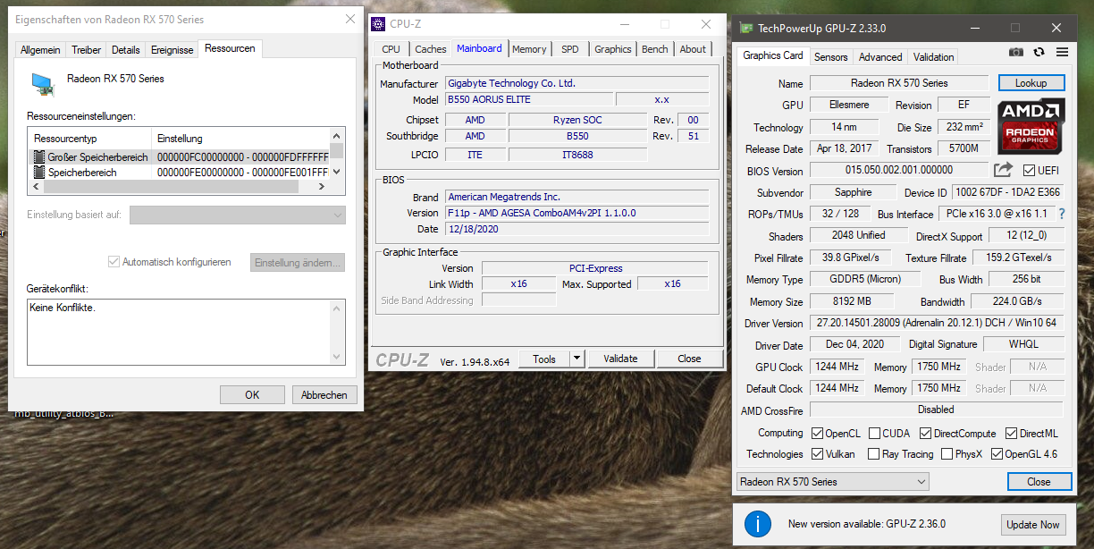Click GPU-Z title bar app icon
Screen dimensions: 1094x549
(x=745, y=28)
